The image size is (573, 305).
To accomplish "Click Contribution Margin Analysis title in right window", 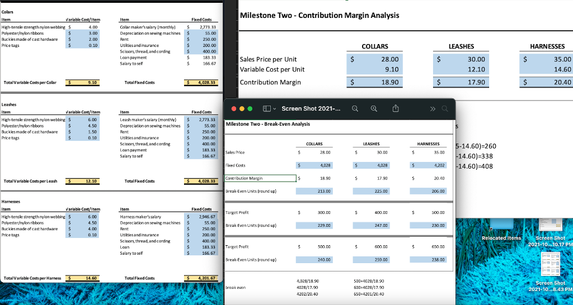I will coord(320,15).
